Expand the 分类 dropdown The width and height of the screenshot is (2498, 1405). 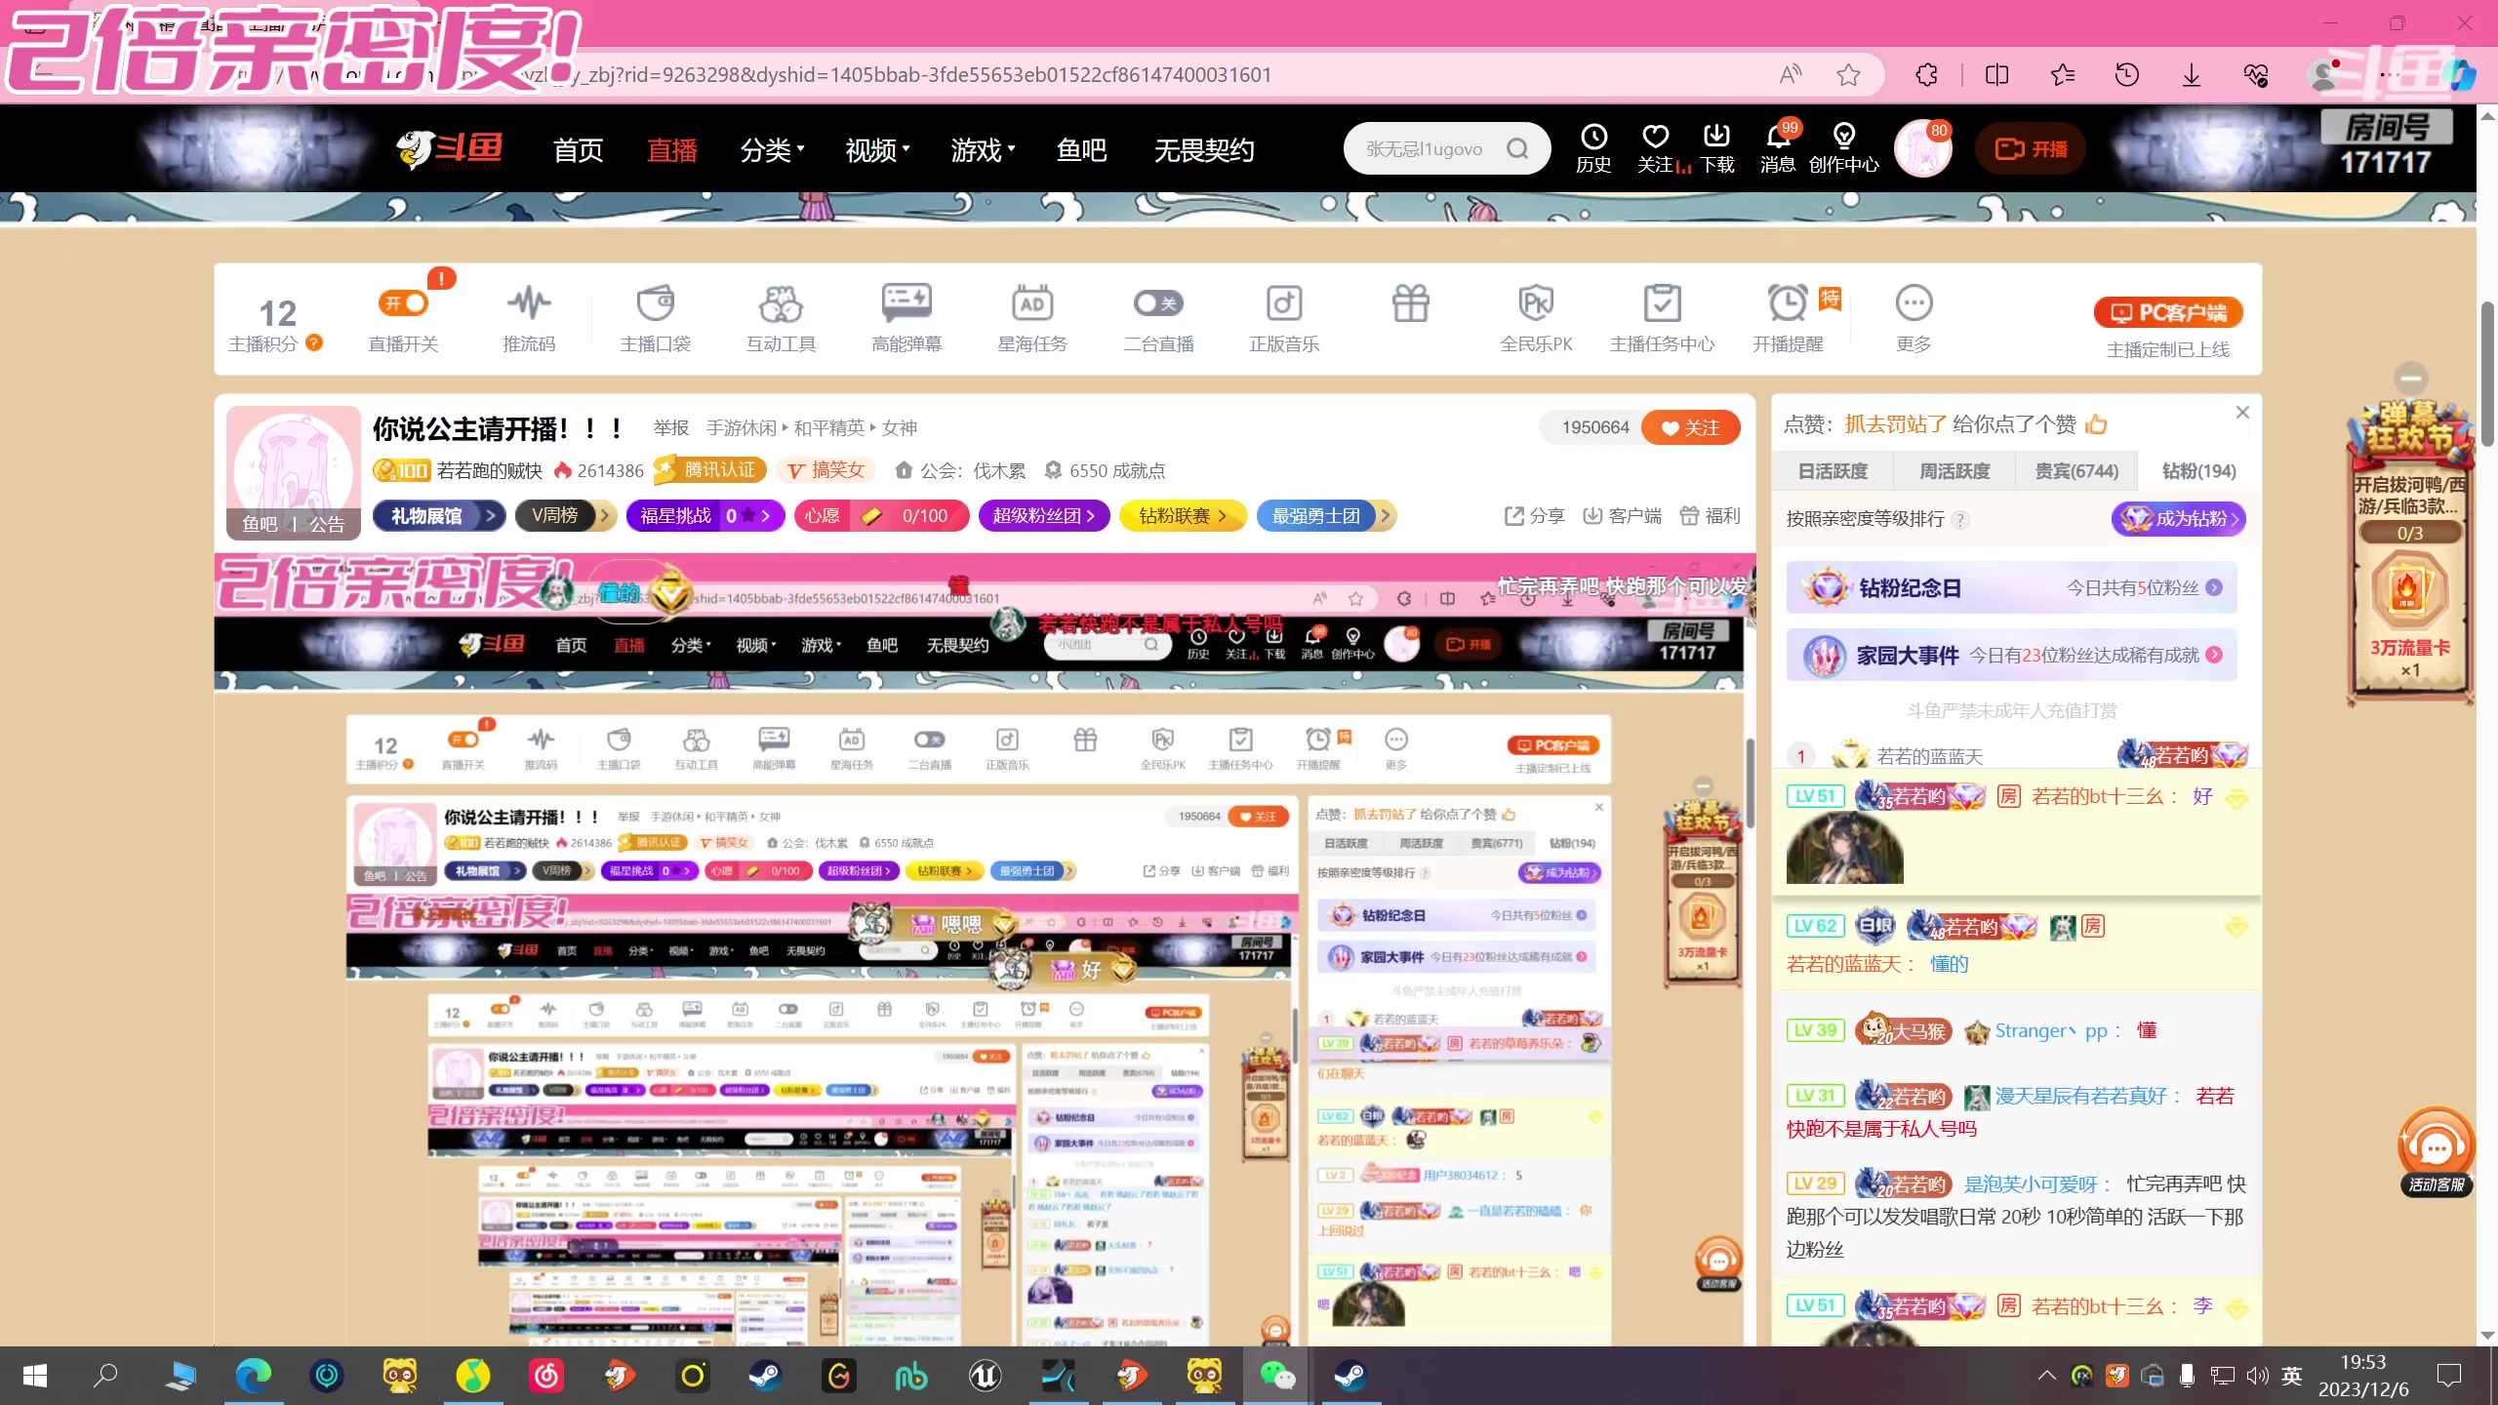pyautogui.click(x=773, y=148)
